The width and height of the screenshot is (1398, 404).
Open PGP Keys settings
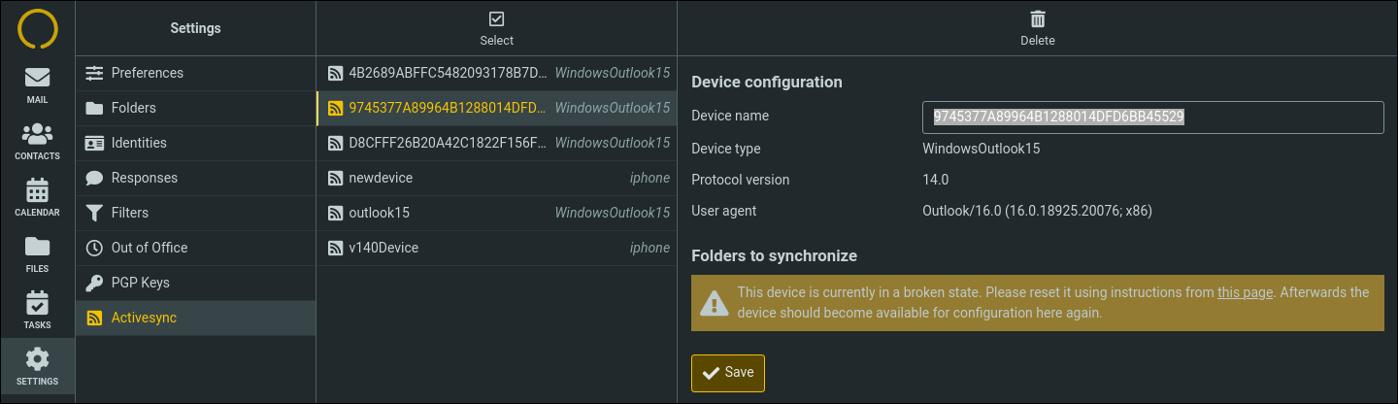point(195,283)
